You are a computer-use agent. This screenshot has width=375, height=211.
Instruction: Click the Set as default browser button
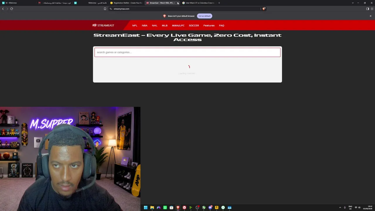click(204, 16)
